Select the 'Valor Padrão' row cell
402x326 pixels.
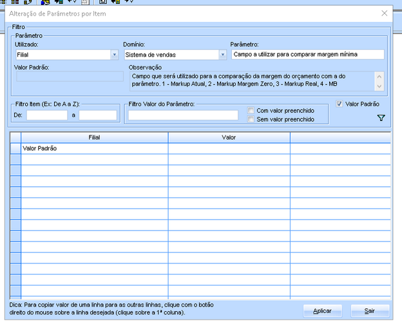tap(94, 148)
